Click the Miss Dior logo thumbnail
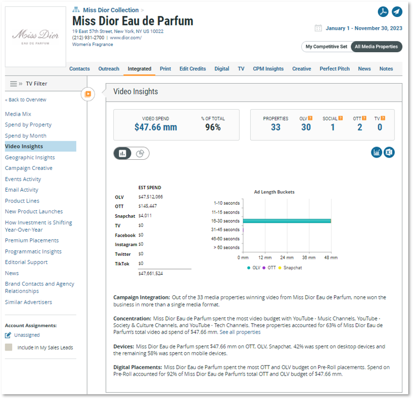413x399 pixels. 36,37
